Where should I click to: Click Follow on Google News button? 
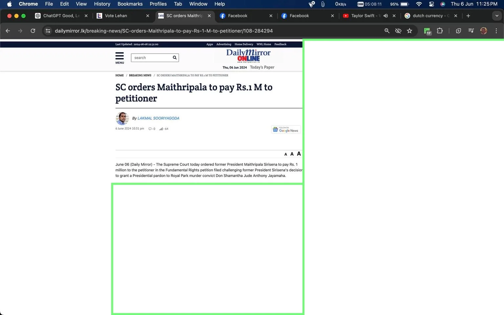pyautogui.click(x=286, y=130)
